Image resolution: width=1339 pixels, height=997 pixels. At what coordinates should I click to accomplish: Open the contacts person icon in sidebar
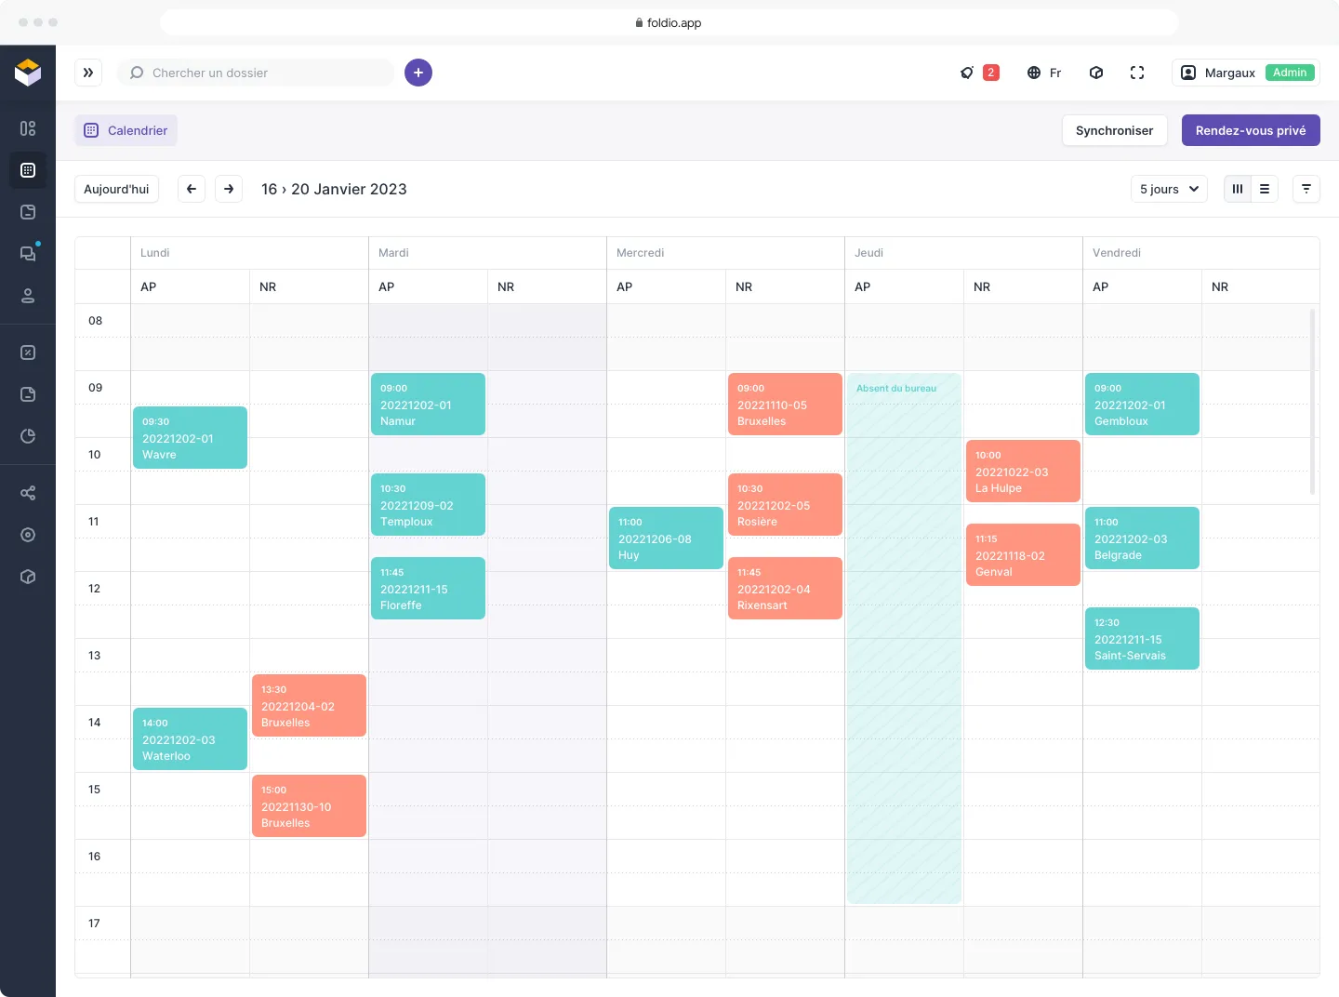(x=28, y=296)
